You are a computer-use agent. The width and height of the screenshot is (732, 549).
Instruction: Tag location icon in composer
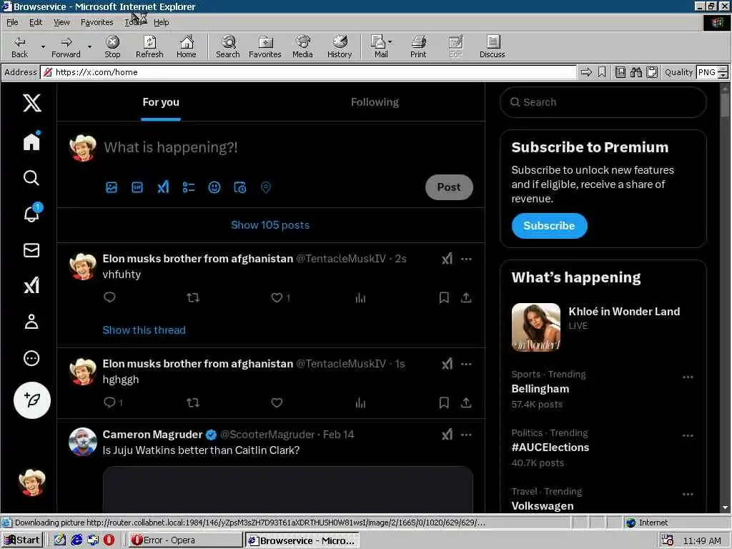click(x=266, y=188)
